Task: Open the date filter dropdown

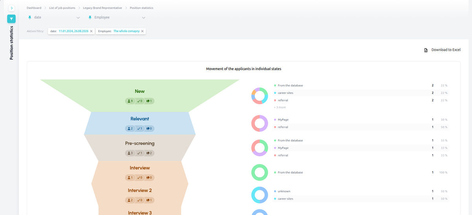Action: tap(54, 17)
